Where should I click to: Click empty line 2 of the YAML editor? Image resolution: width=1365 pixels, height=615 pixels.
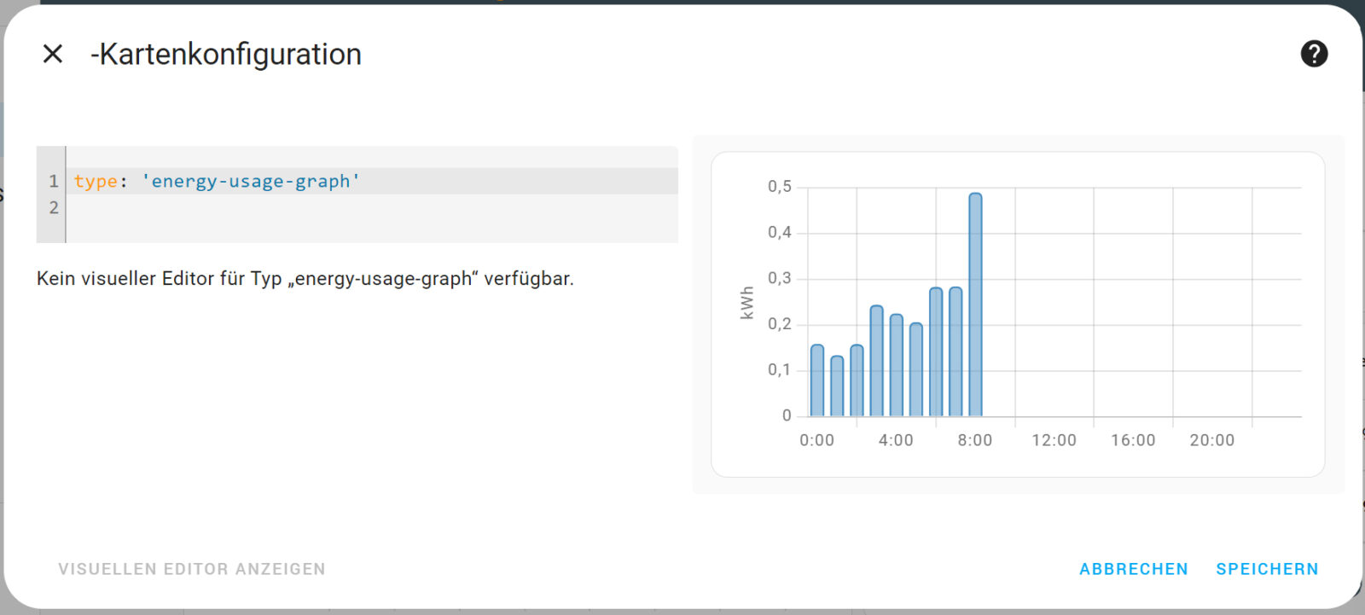tap(341, 208)
